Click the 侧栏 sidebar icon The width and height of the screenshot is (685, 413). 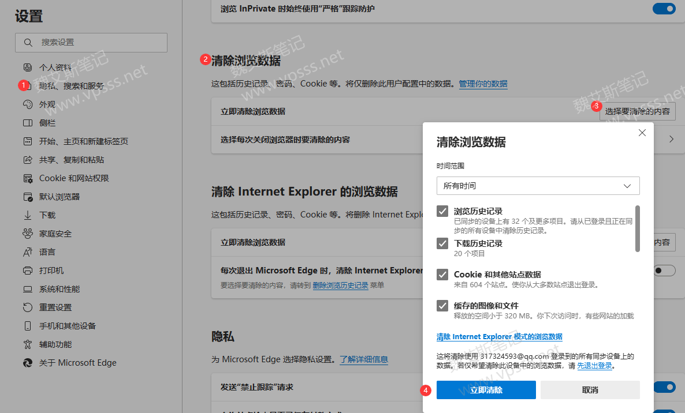(28, 123)
